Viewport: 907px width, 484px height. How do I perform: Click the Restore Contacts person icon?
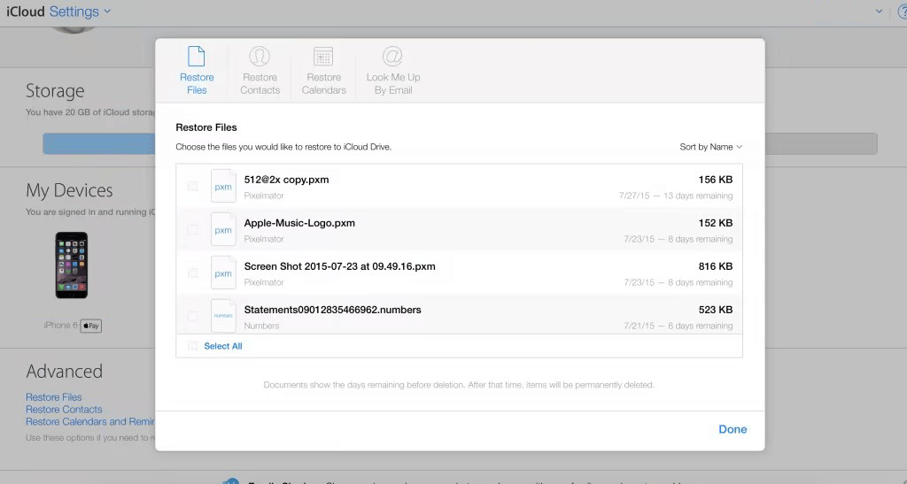coord(260,57)
